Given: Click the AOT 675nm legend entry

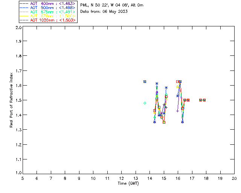Looking at the screenshot, I should coord(47,12).
